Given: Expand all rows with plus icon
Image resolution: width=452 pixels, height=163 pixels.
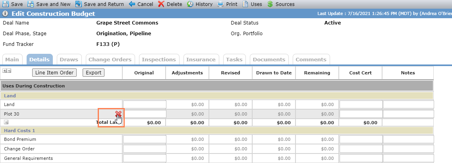Looking at the screenshot, I should coord(5,70).
